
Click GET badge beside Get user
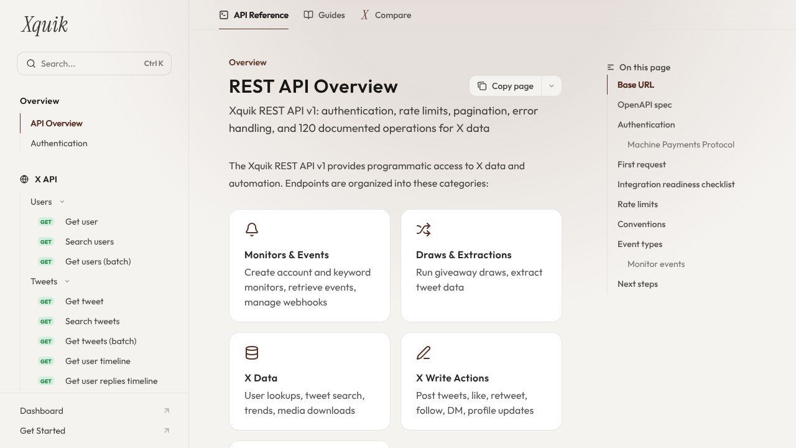tap(46, 222)
